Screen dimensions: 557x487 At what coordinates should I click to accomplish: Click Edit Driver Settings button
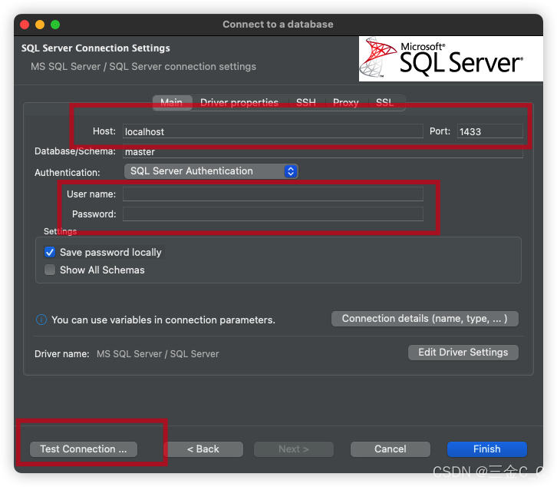click(463, 352)
